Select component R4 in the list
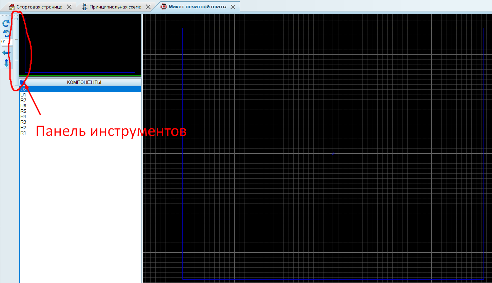Screen dimensions: 492x283 80,117
